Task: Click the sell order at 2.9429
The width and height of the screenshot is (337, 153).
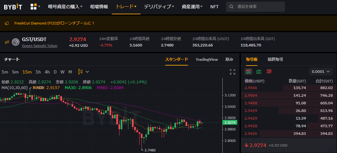Action: click(x=289, y=118)
